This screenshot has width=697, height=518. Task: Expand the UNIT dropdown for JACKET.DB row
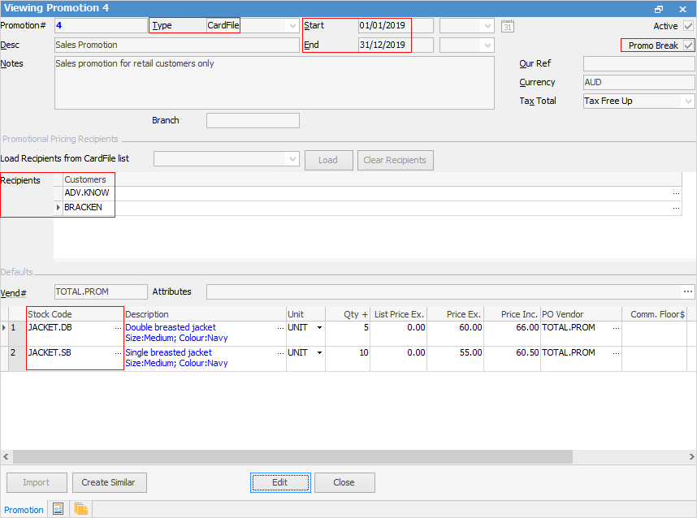point(319,328)
